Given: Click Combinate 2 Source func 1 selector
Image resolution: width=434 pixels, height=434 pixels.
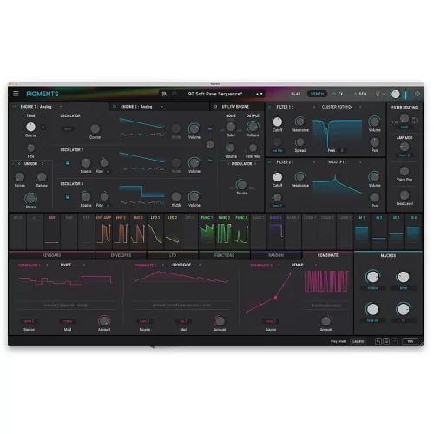Looking at the screenshot, I should (x=144, y=321).
